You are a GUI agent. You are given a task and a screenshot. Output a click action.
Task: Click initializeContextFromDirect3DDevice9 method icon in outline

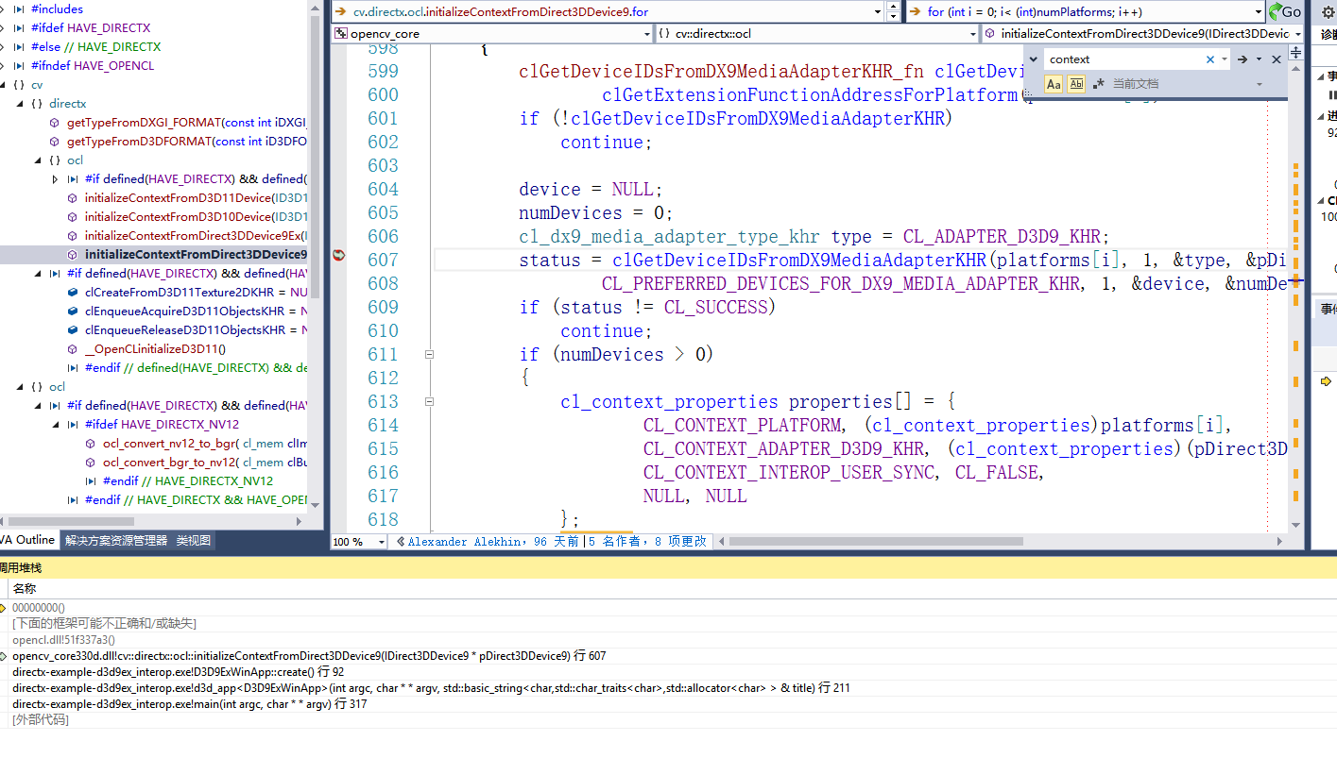click(71, 255)
